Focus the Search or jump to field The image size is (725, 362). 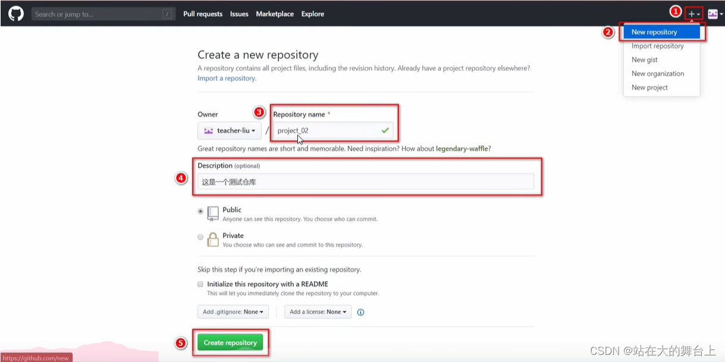click(103, 14)
